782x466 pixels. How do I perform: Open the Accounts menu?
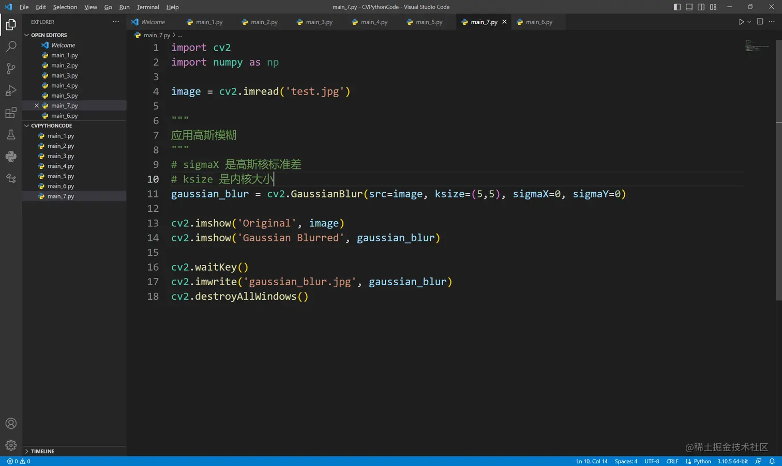(x=11, y=424)
